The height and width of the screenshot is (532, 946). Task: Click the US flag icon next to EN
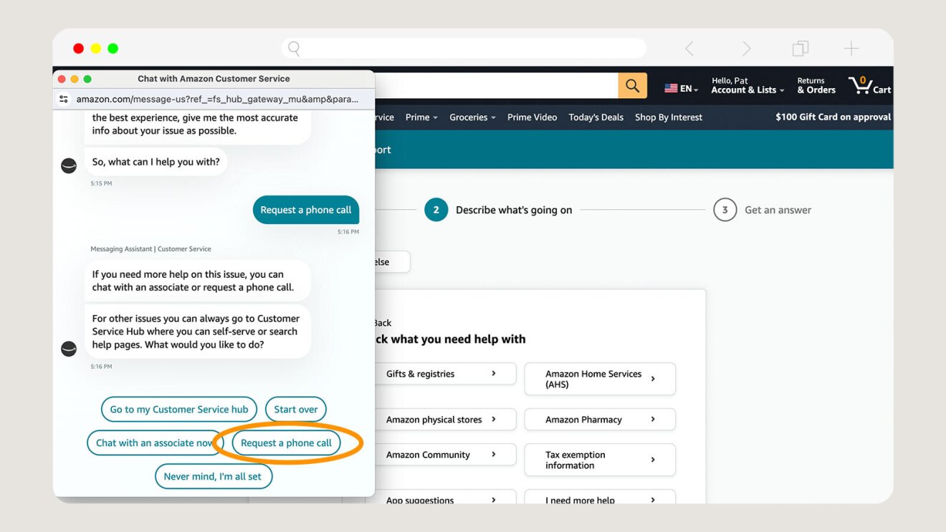pos(671,88)
